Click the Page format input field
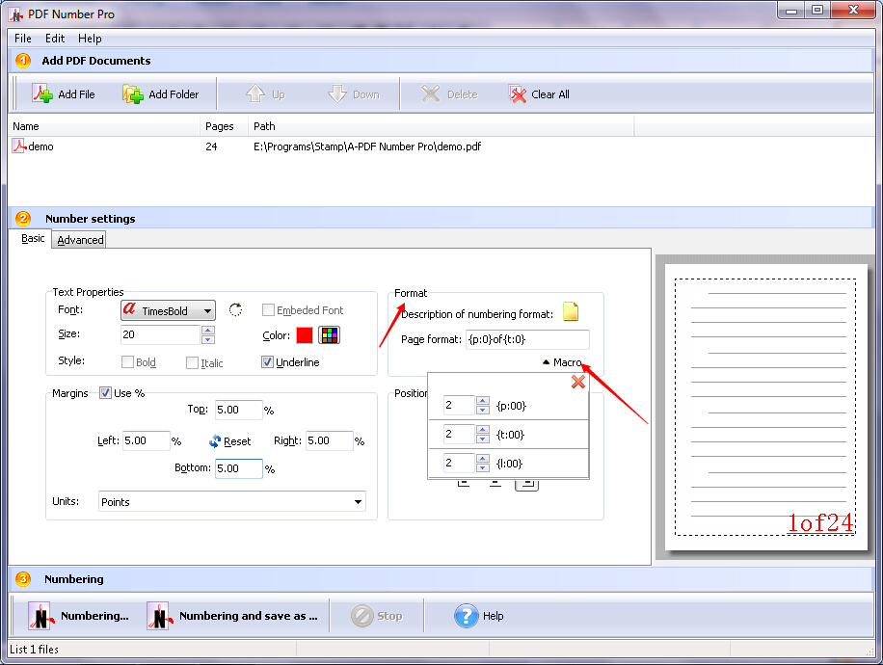883x665 pixels. [x=527, y=339]
